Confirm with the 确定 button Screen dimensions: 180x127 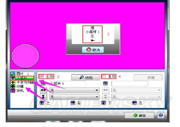tap(139, 115)
